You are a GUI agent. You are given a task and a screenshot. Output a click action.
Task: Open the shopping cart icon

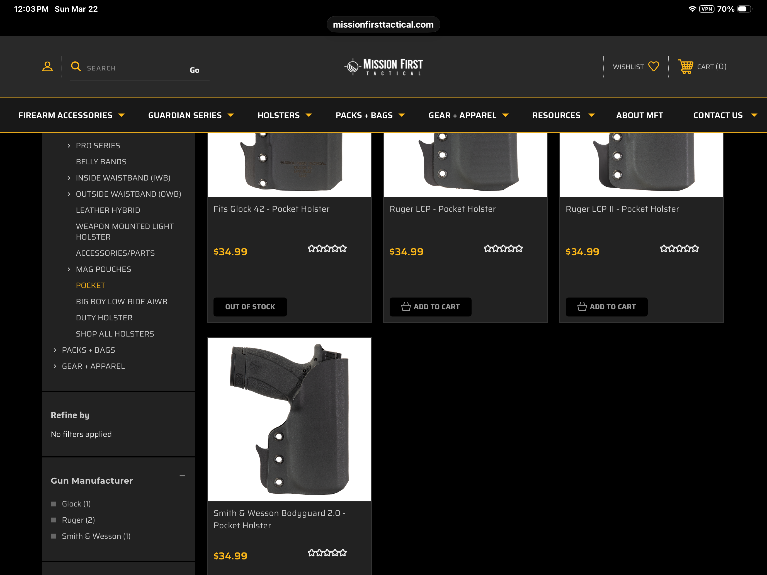coord(686,67)
